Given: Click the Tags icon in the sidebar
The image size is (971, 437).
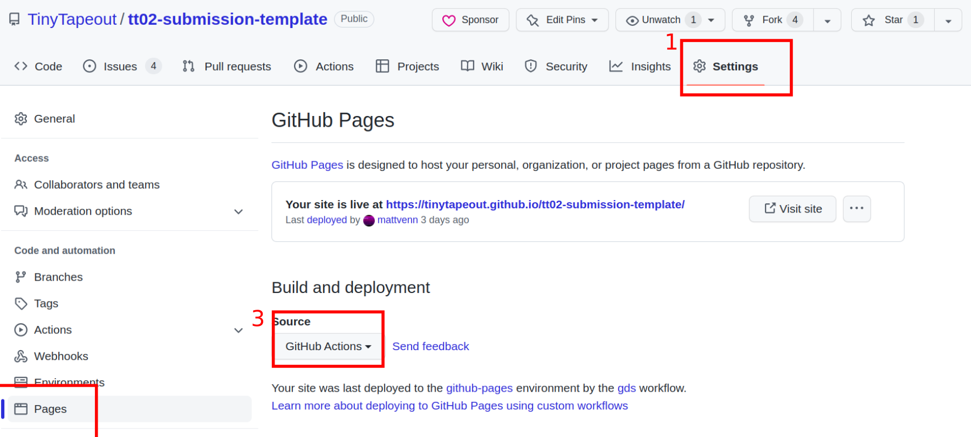Looking at the screenshot, I should click(21, 303).
